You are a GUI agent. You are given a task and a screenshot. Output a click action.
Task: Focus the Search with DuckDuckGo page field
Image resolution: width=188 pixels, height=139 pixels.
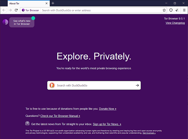[x=94, y=85]
